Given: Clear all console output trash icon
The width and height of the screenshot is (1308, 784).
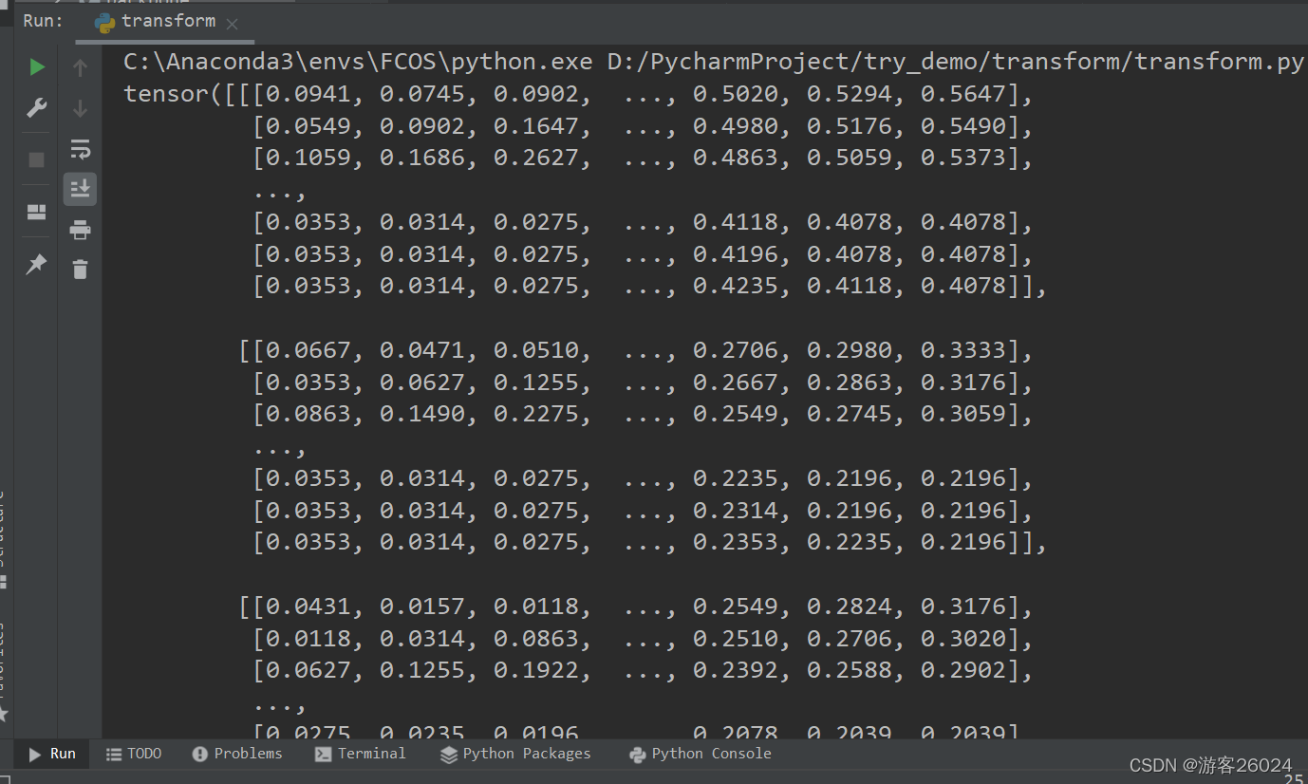Looking at the screenshot, I should 81,270.
